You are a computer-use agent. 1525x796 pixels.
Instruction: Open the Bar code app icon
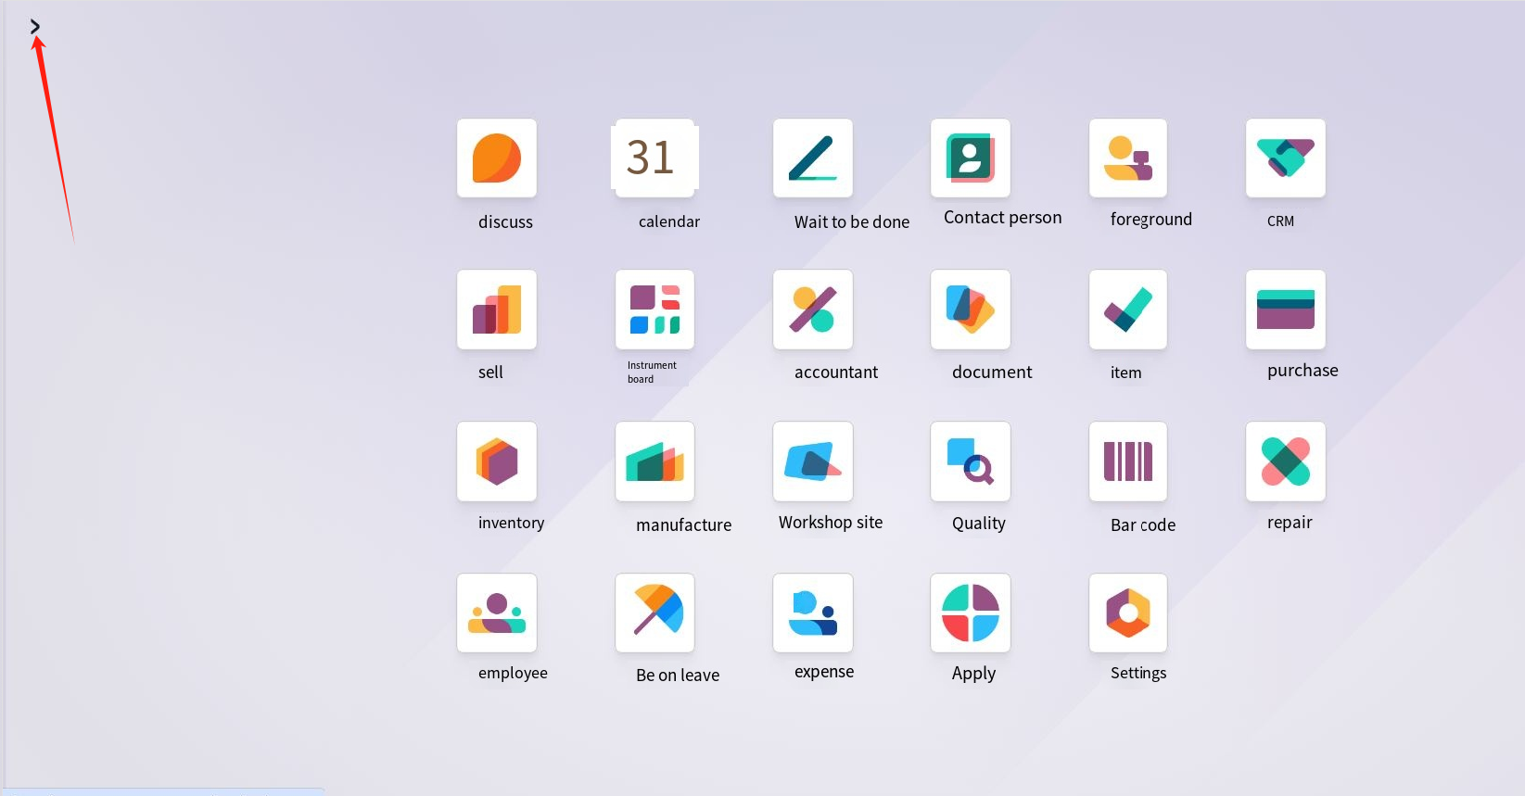click(1128, 461)
